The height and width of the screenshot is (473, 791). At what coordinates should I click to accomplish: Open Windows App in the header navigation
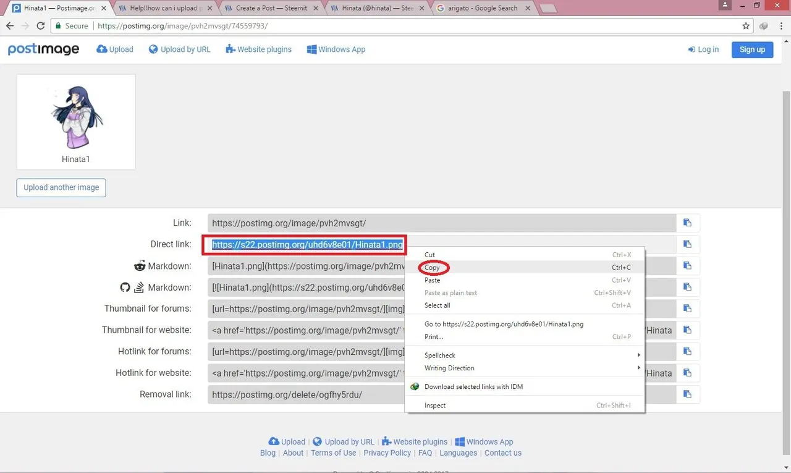336,49
